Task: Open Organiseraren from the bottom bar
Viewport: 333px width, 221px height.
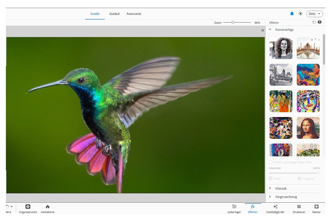Action: [28, 209]
